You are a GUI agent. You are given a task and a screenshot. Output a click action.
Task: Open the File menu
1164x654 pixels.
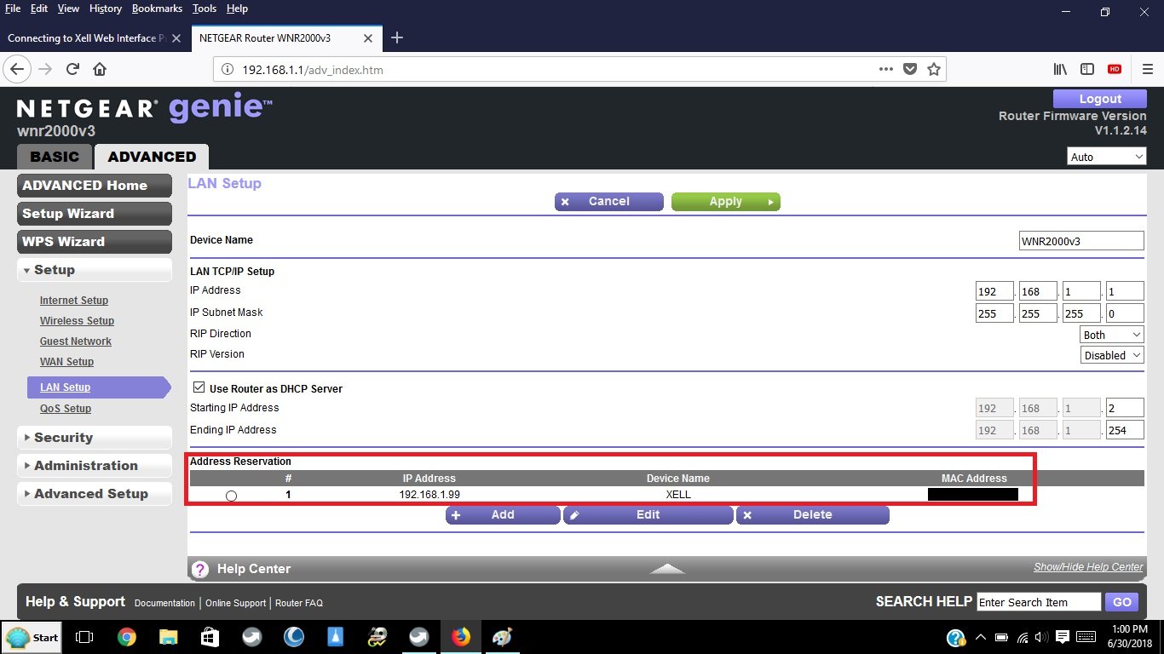coord(13,9)
